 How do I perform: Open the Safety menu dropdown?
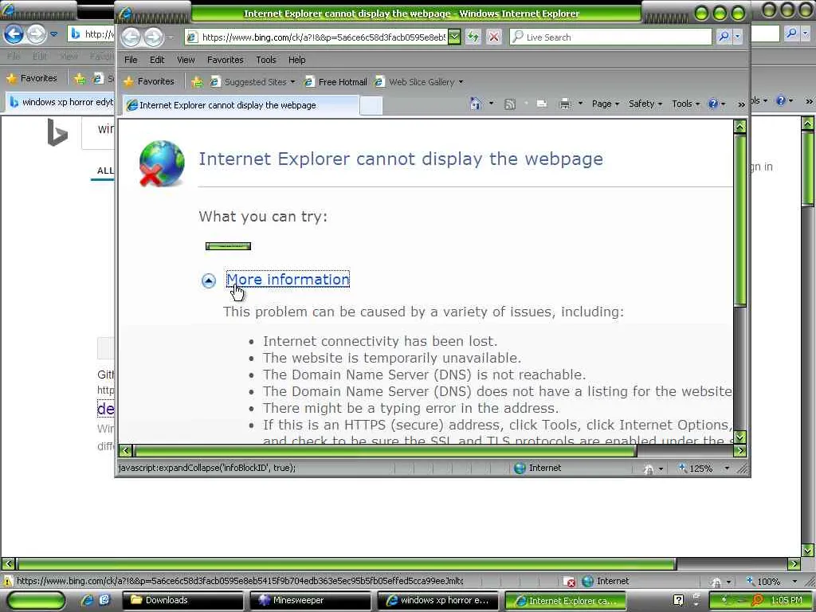click(x=645, y=104)
